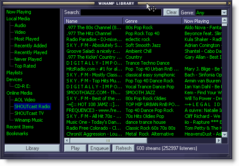This screenshot has height=166, width=239.
Task: Show Top Rated items
Action: coord(25,66)
